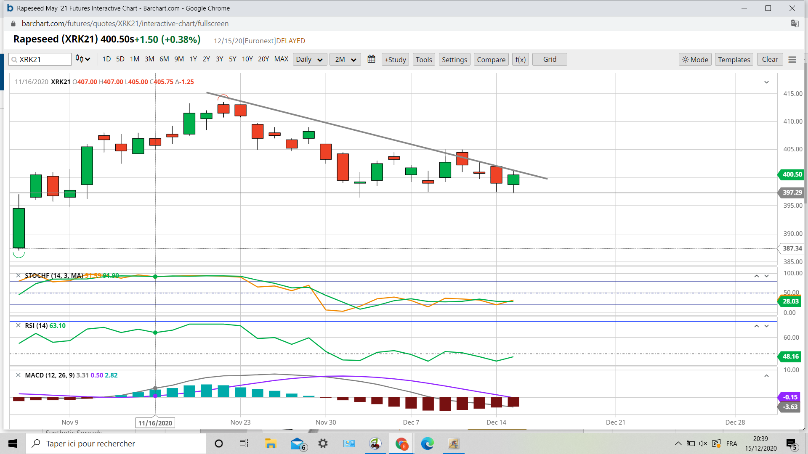Toggle the Grid button
Viewport: 808px width, 454px height.
coord(549,60)
